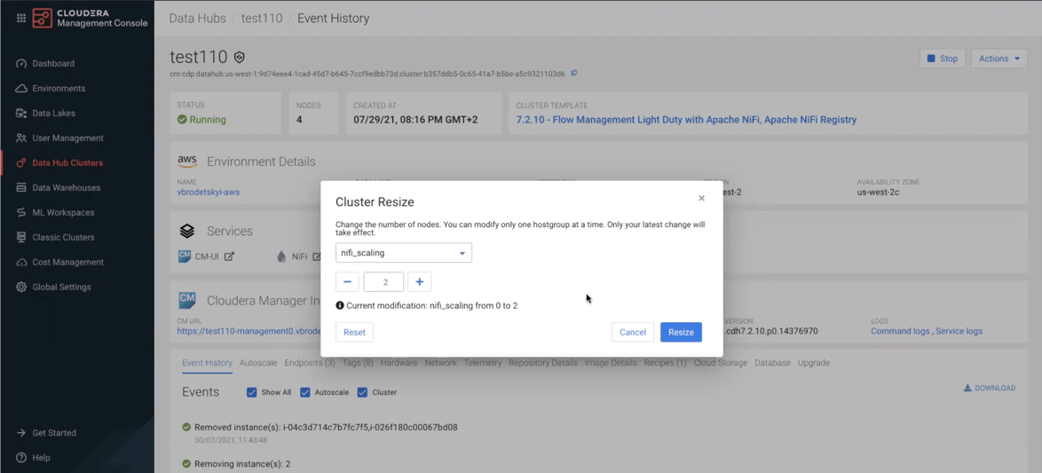Click the Data Hub Clusters icon
The width and height of the screenshot is (1042, 473).
tap(21, 162)
